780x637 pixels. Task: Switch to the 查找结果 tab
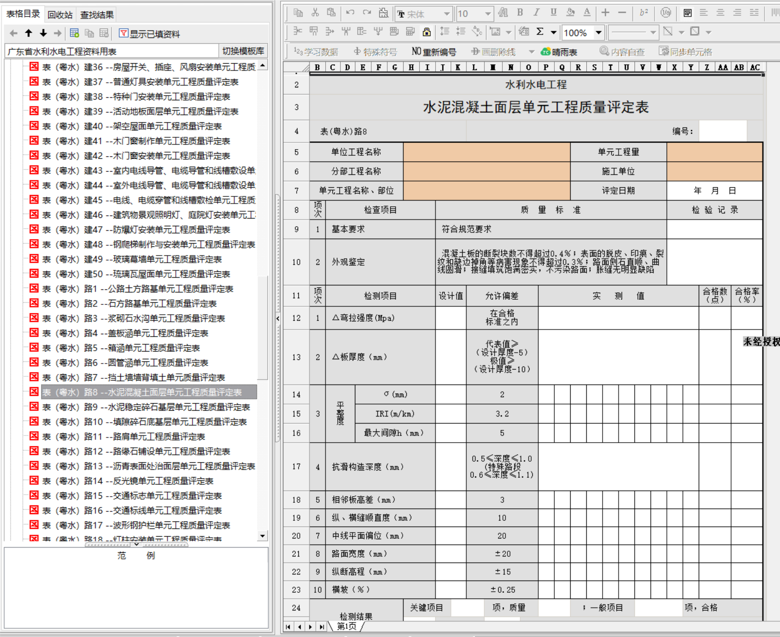click(97, 15)
